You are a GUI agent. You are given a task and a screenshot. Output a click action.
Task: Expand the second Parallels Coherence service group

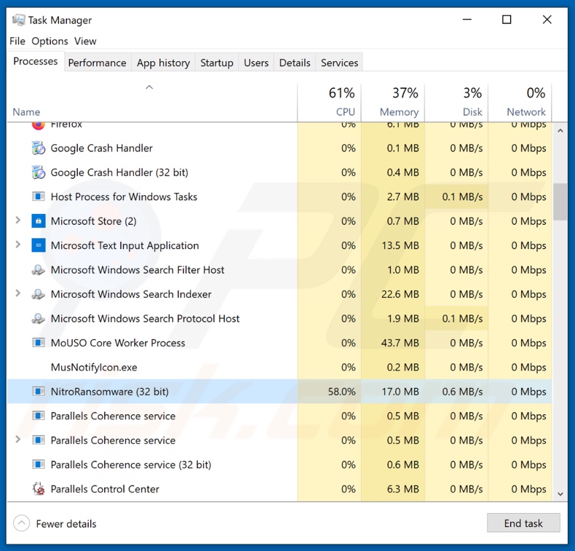point(17,439)
